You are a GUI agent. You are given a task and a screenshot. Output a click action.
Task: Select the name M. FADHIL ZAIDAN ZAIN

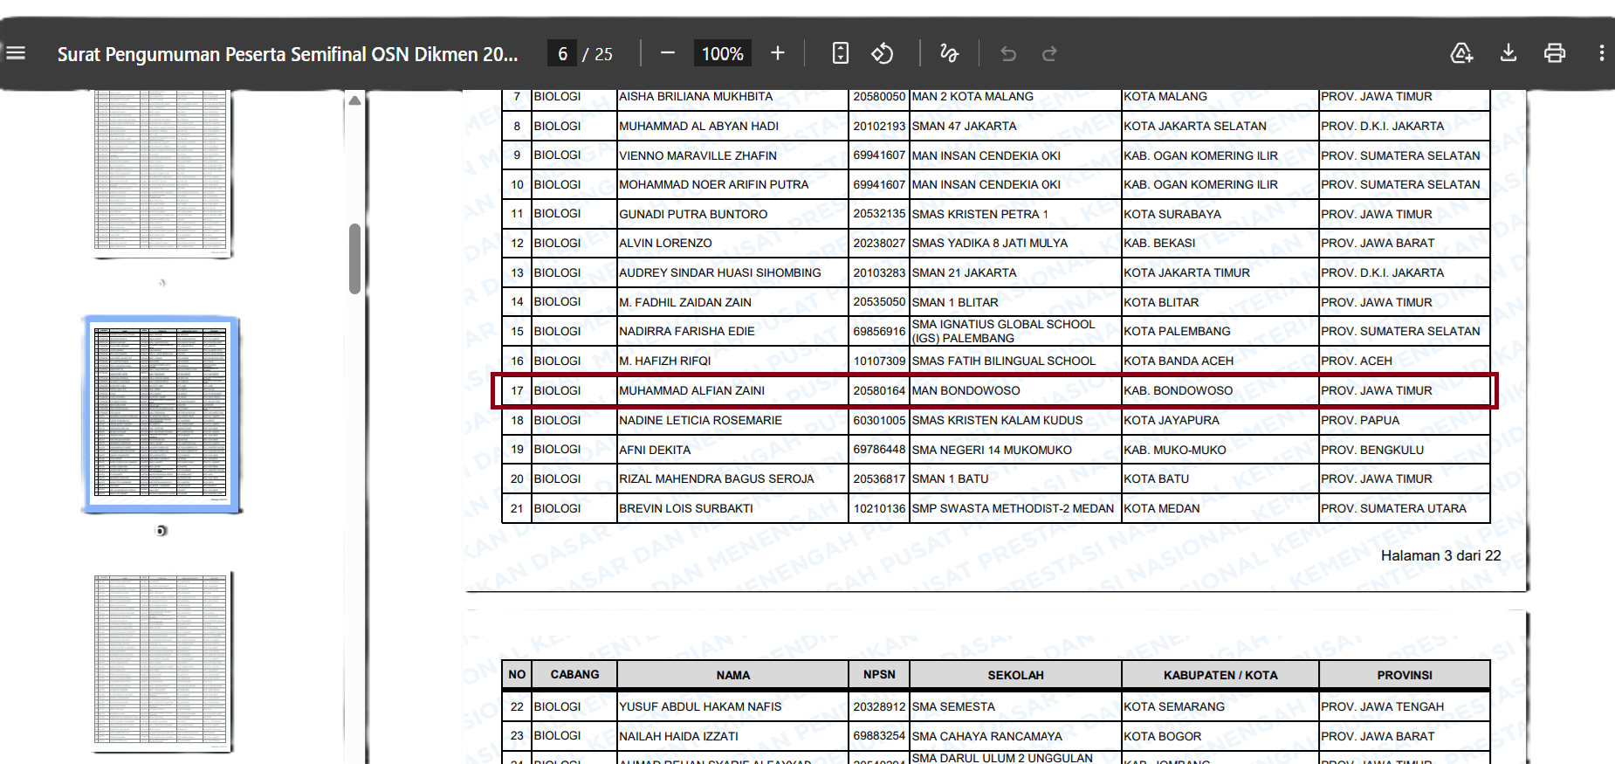685,303
